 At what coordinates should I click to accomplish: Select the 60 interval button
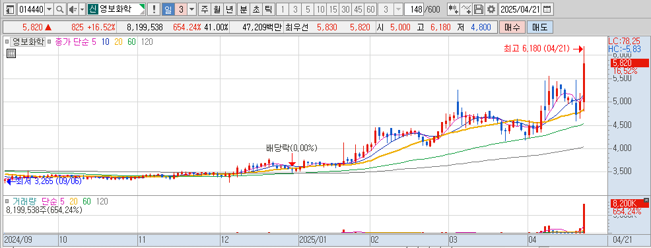[371, 9]
